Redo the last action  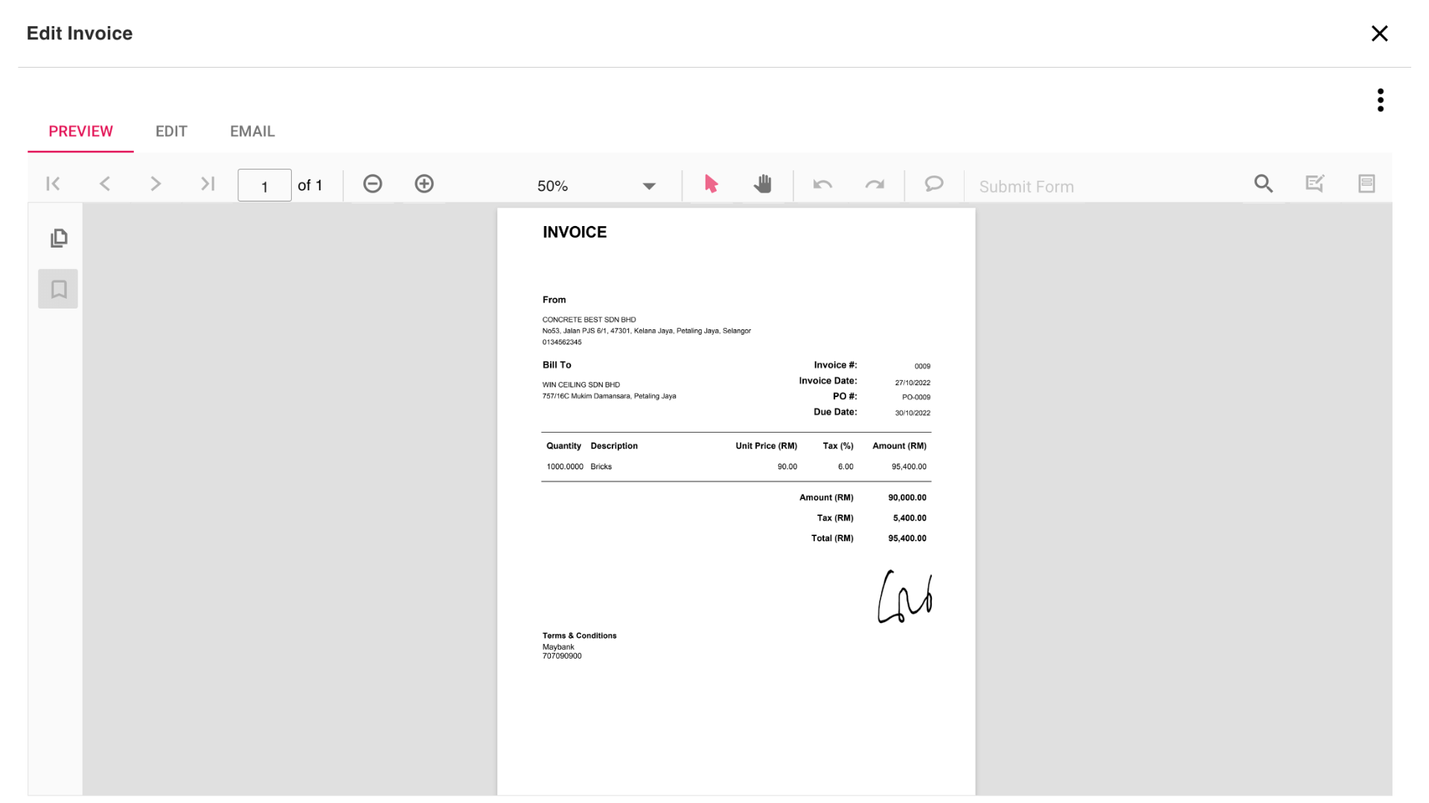[x=875, y=184]
